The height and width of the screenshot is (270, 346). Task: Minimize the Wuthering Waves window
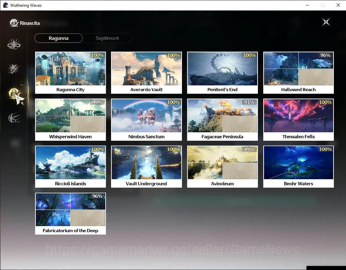[308, 5]
